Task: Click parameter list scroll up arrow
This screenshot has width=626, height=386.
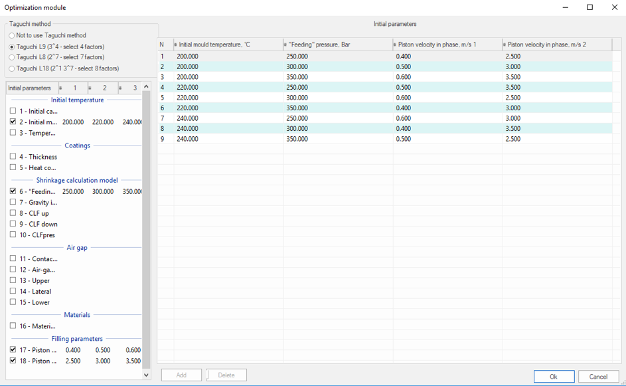Action: pos(146,86)
